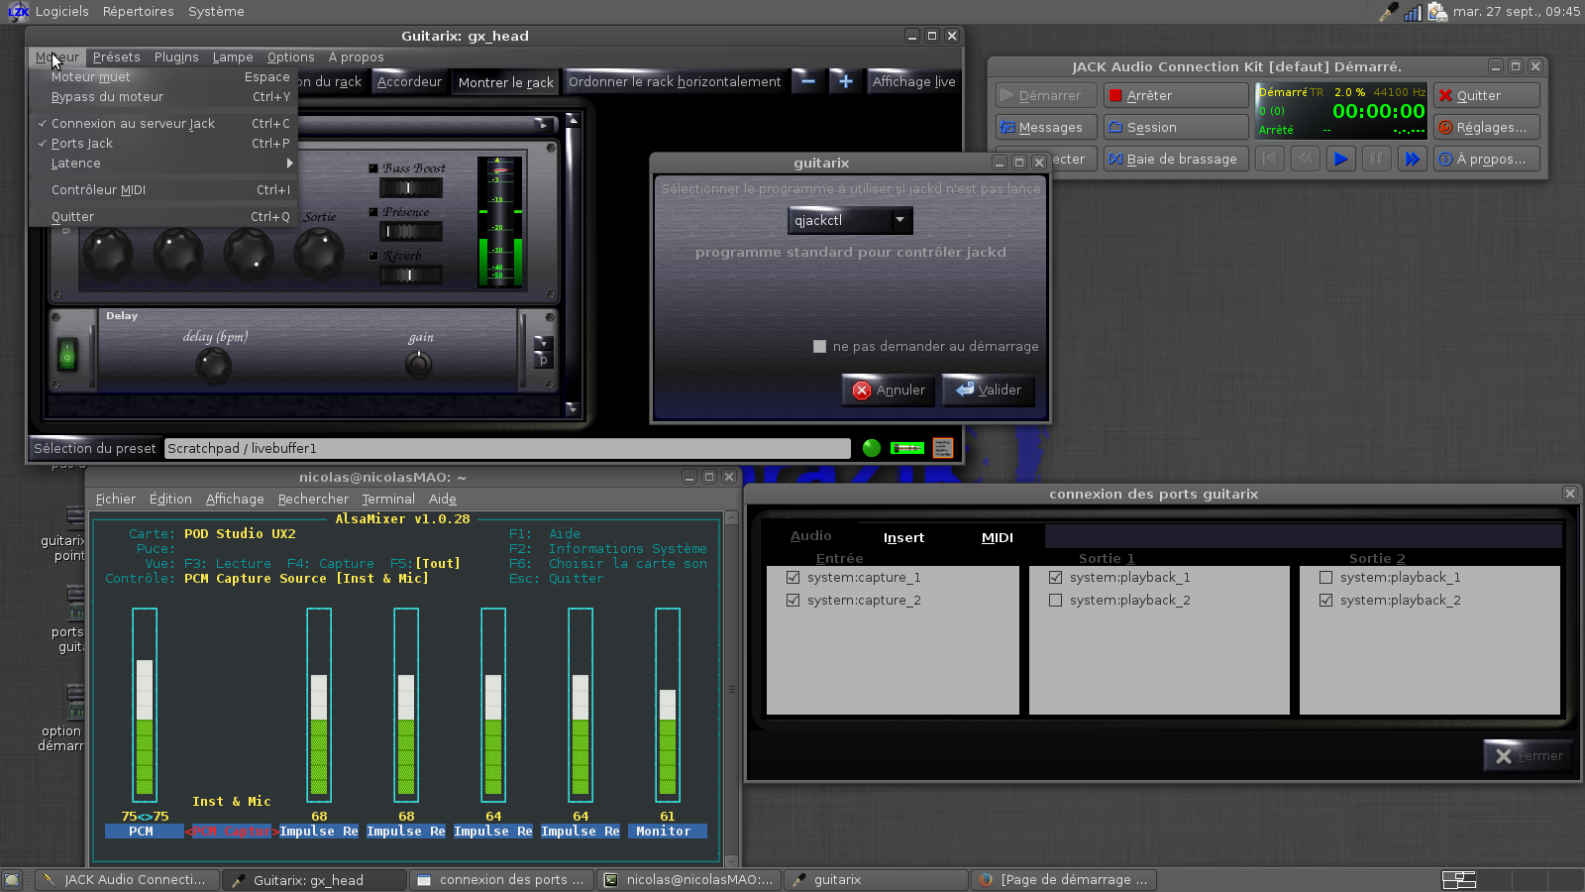Select 'Moteur muet' menu entry
Viewport: 1585px width, 892px height.
[163, 76]
